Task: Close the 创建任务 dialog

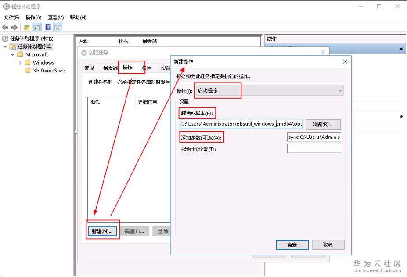Action: click(323, 52)
